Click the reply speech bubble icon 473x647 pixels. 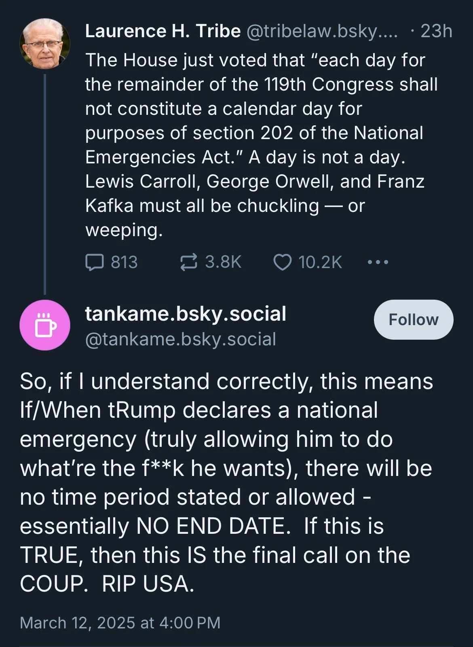coord(95,262)
